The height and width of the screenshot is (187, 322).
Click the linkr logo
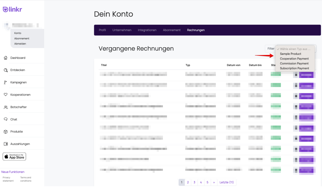coord(12,9)
